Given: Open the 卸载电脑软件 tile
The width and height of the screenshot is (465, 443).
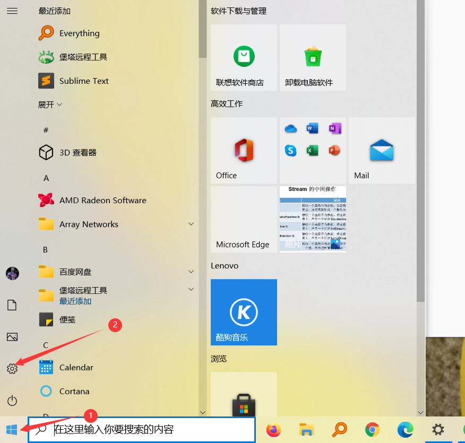Looking at the screenshot, I should 313,57.
